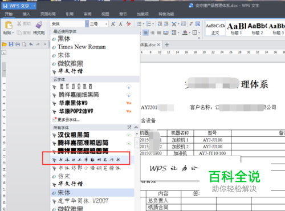
Task: Toggle center alignment button
Action: click(145, 33)
